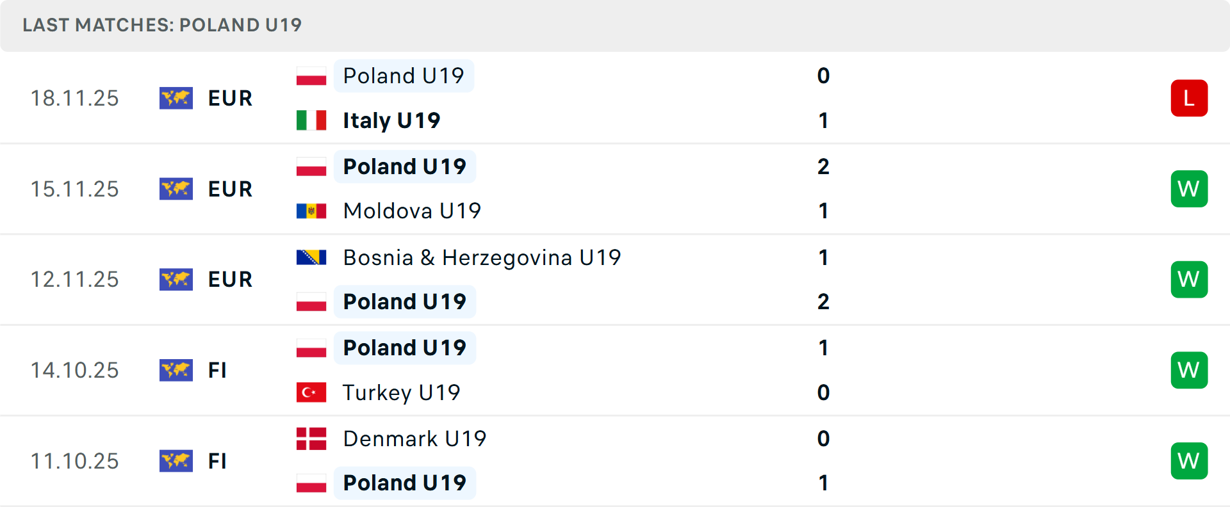Click the Last Matches: Poland U19 header
The height and width of the screenshot is (507, 1230).
tap(162, 25)
